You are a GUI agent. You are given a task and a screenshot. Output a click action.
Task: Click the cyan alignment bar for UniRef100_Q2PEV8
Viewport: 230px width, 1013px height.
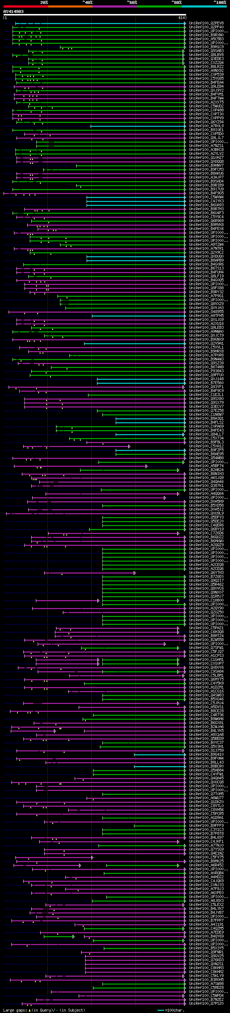click(100, 23)
